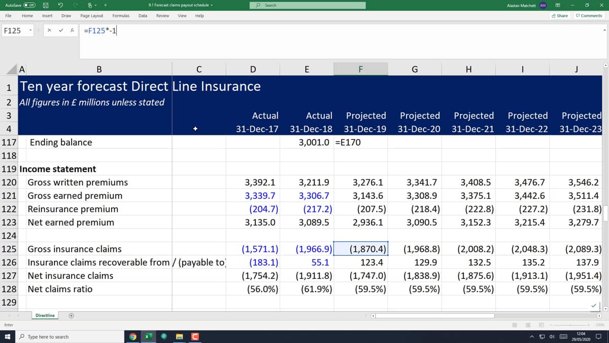Open ribbon display options
The width and height of the screenshot is (609, 343).
(x=558, y=5)
